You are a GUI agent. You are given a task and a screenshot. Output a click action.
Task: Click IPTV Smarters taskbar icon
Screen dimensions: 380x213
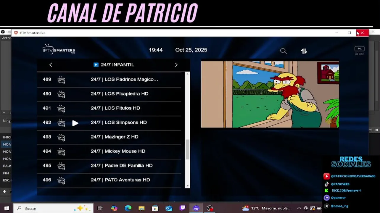pyautogui.click(x=196, y=208)
